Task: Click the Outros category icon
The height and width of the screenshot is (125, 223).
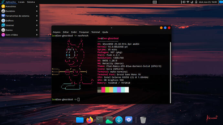Action: 3,30
